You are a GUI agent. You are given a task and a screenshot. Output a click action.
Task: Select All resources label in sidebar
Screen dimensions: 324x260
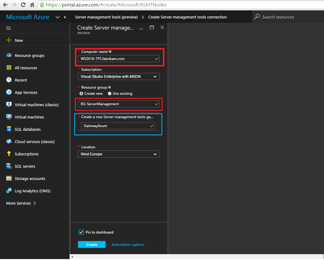tap(26, 68)
